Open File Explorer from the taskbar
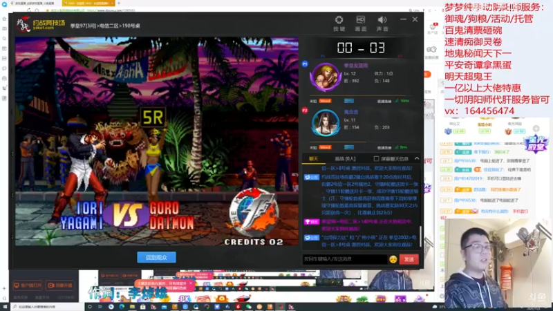The height and width of the screenshot is (311, 553). click(132, 307)
